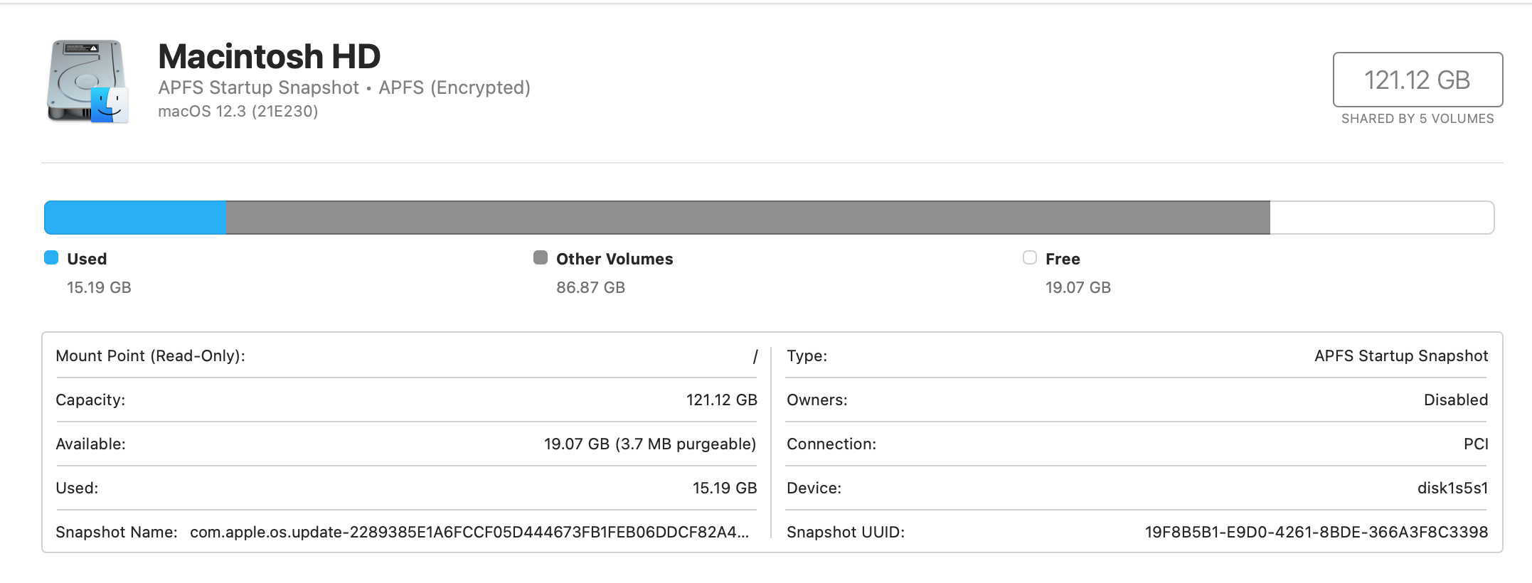Click the PCI connection value
The image size is (1532, 583).
pyautogui.click(x=1476, y=444)
